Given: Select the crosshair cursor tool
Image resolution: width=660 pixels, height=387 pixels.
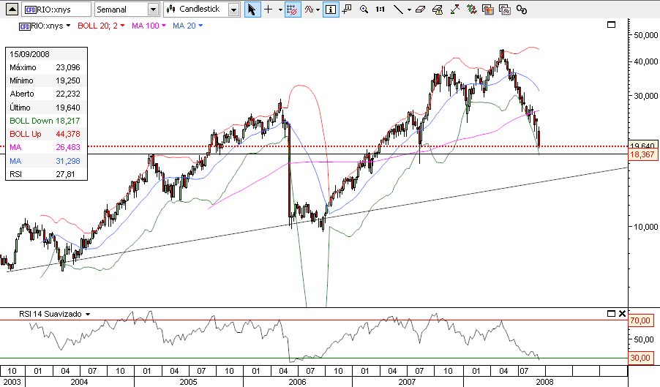Looking at the screenshot, I should point(269,10).
